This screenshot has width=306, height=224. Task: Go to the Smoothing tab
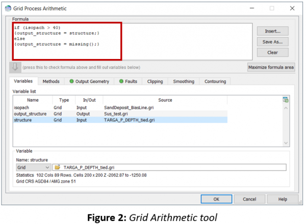coord(184,81)
